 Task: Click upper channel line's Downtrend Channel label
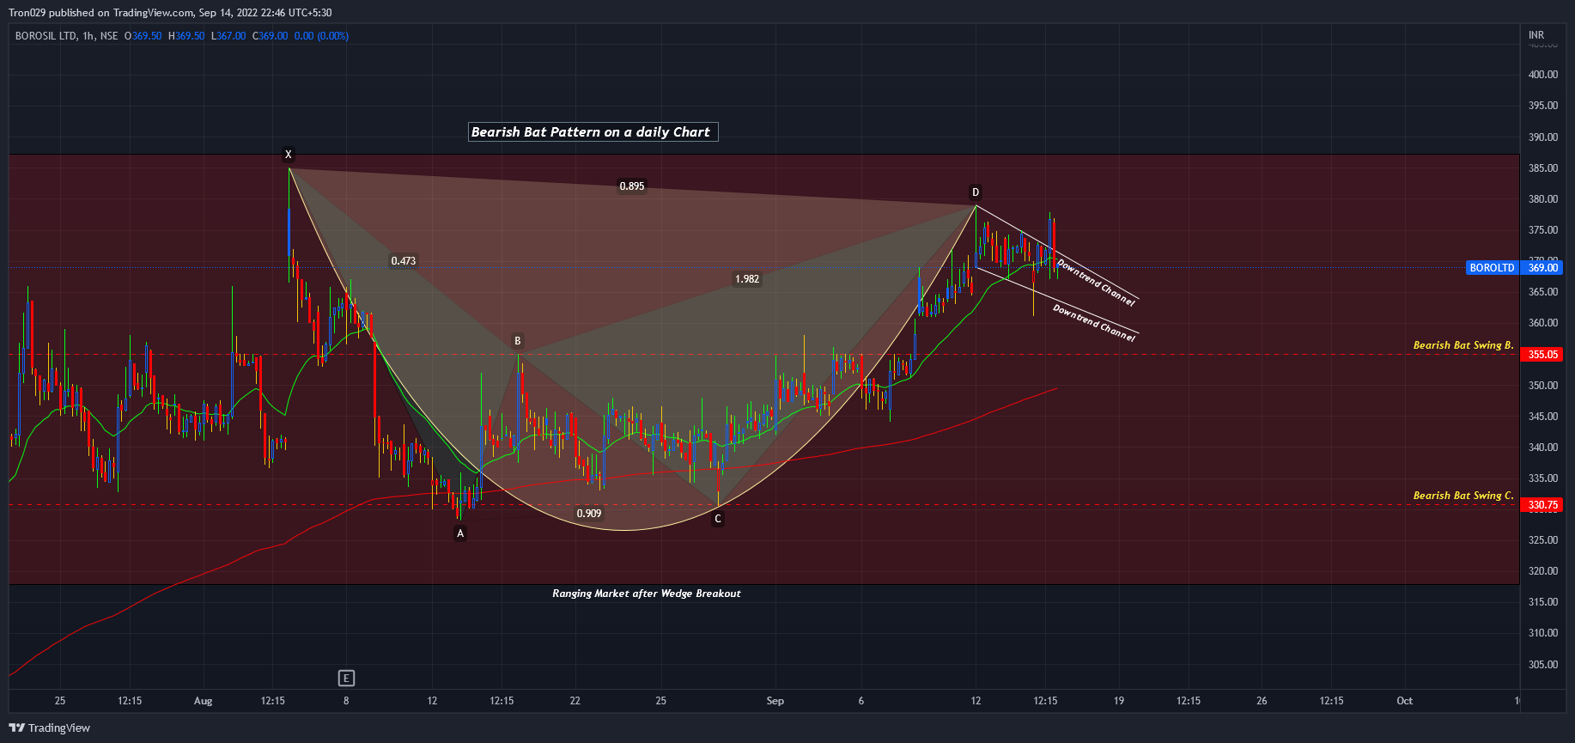(1096, 283)
